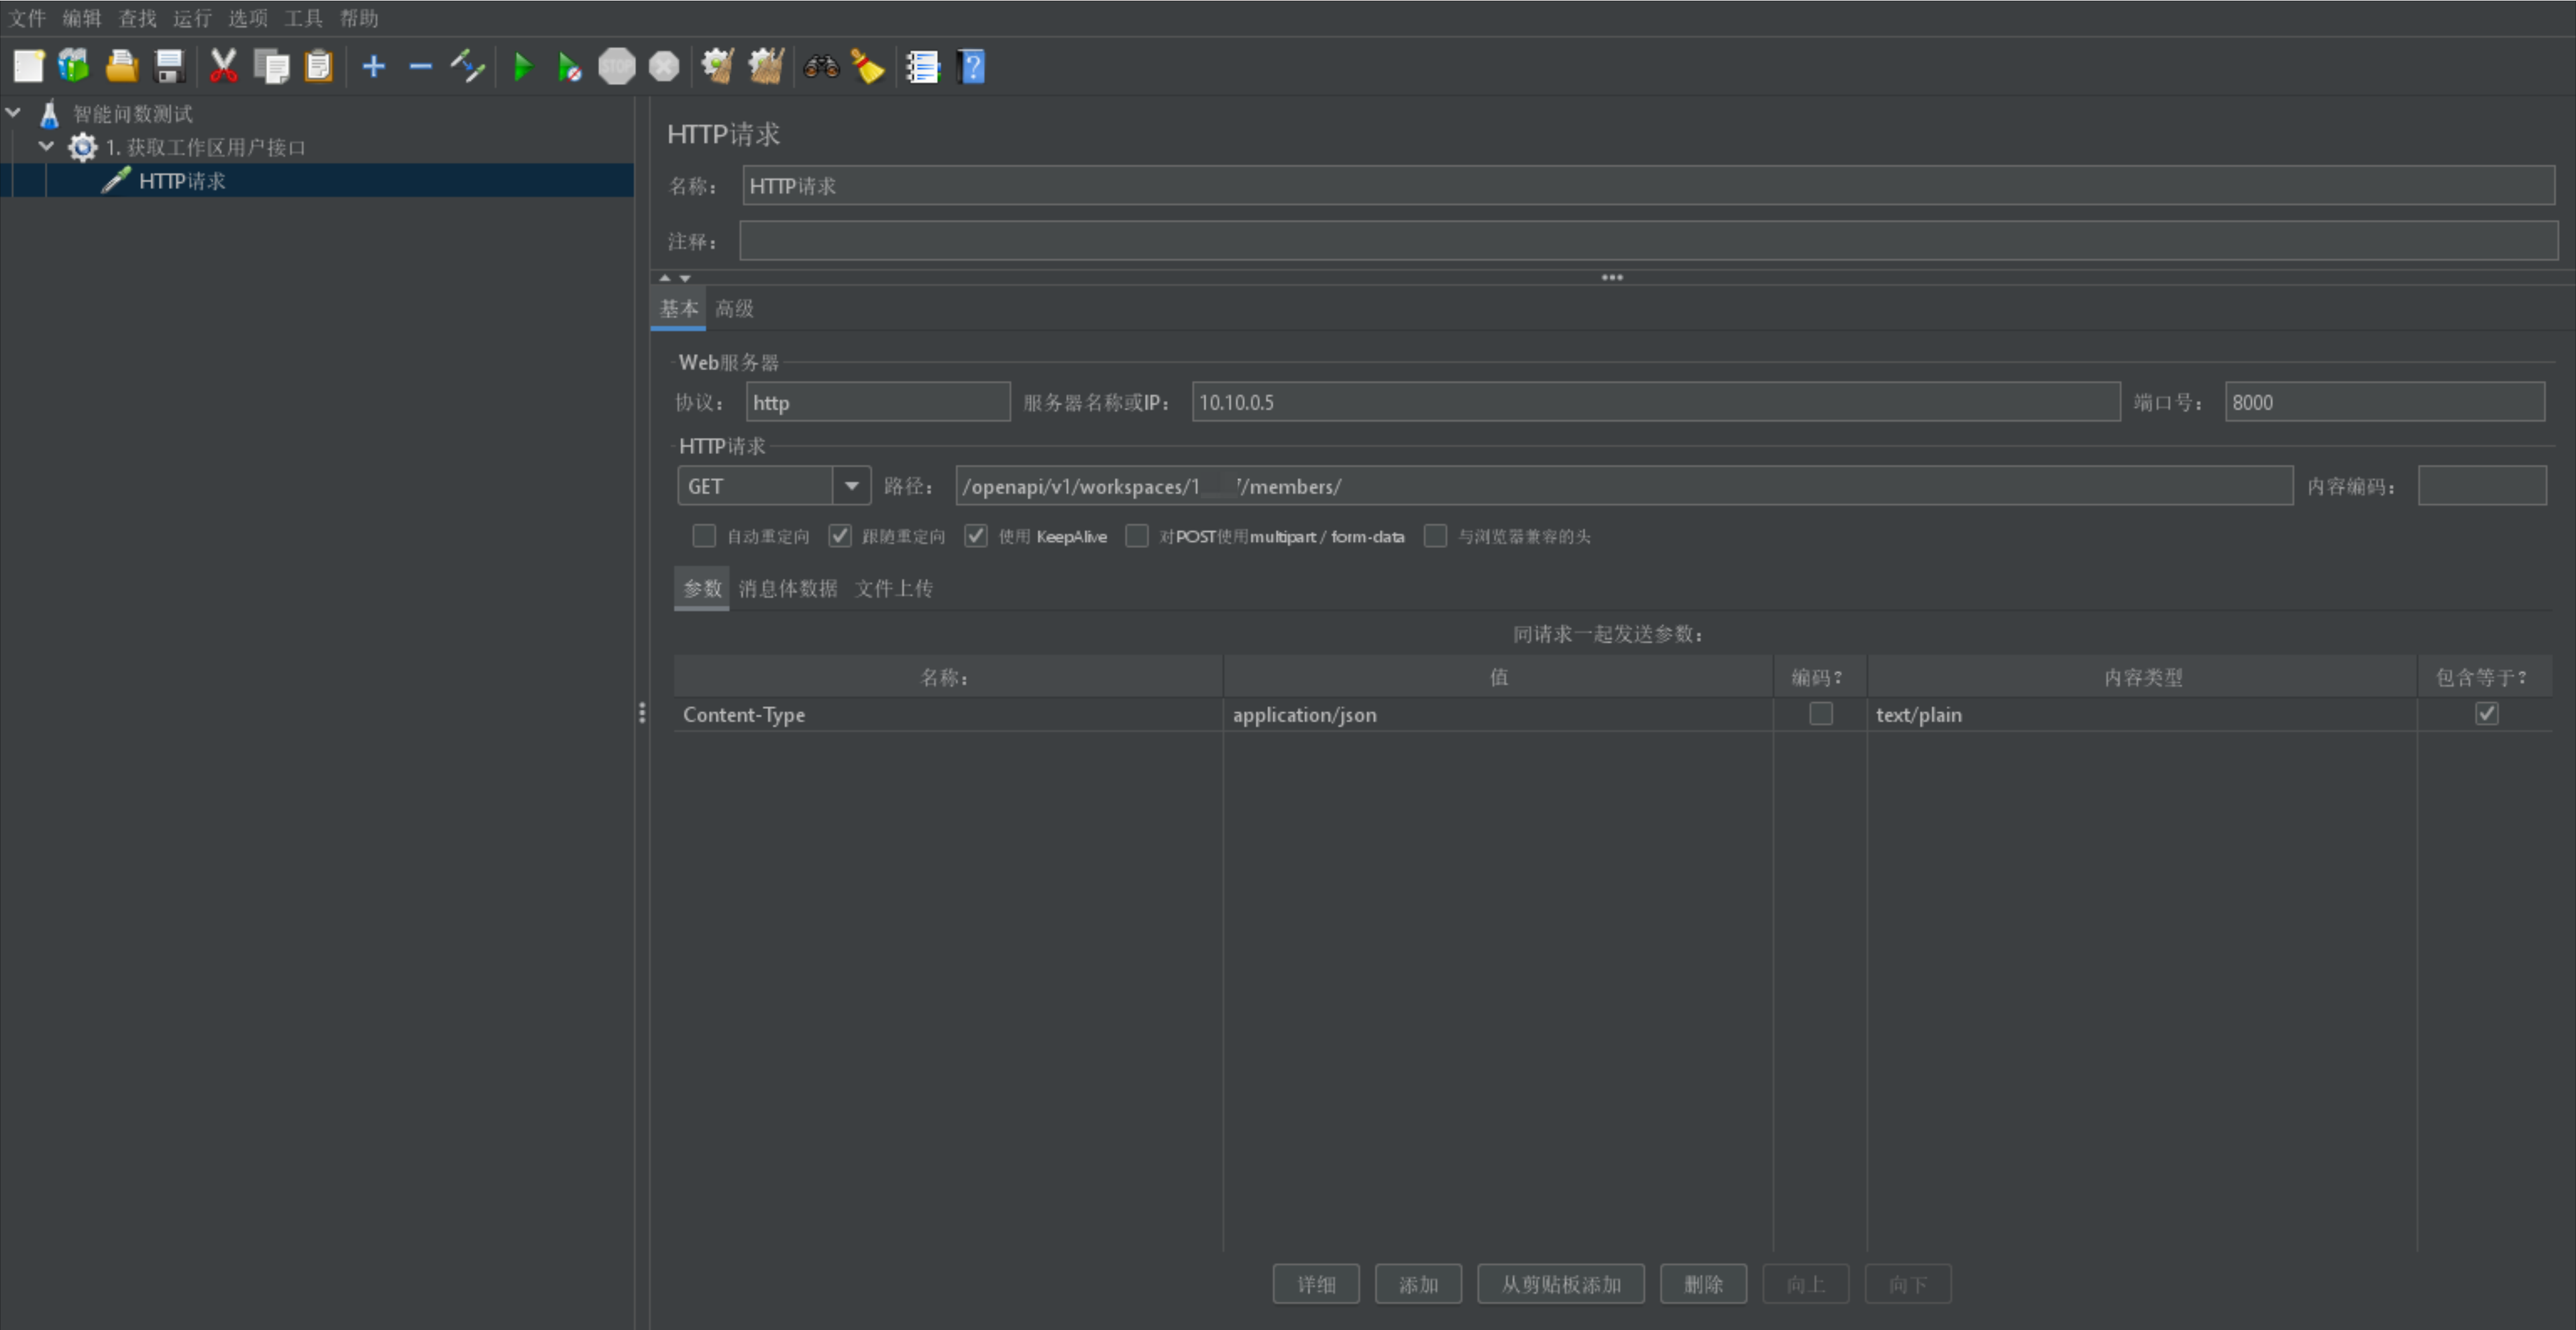
Task: Click the gear icon of thread group
Action: tap(82, 147)
